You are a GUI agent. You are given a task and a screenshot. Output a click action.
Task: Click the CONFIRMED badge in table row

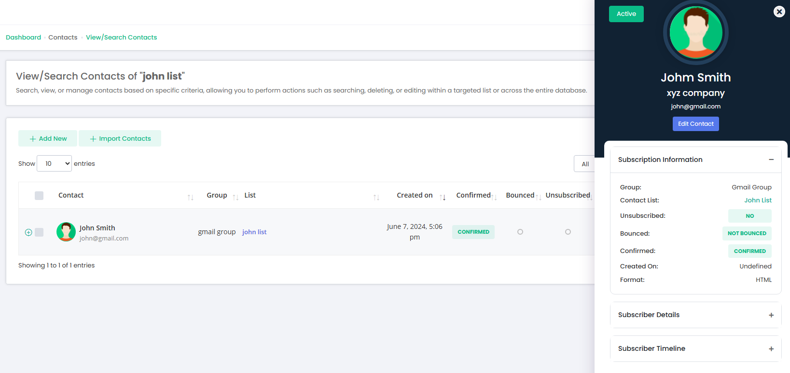(473, 232)
